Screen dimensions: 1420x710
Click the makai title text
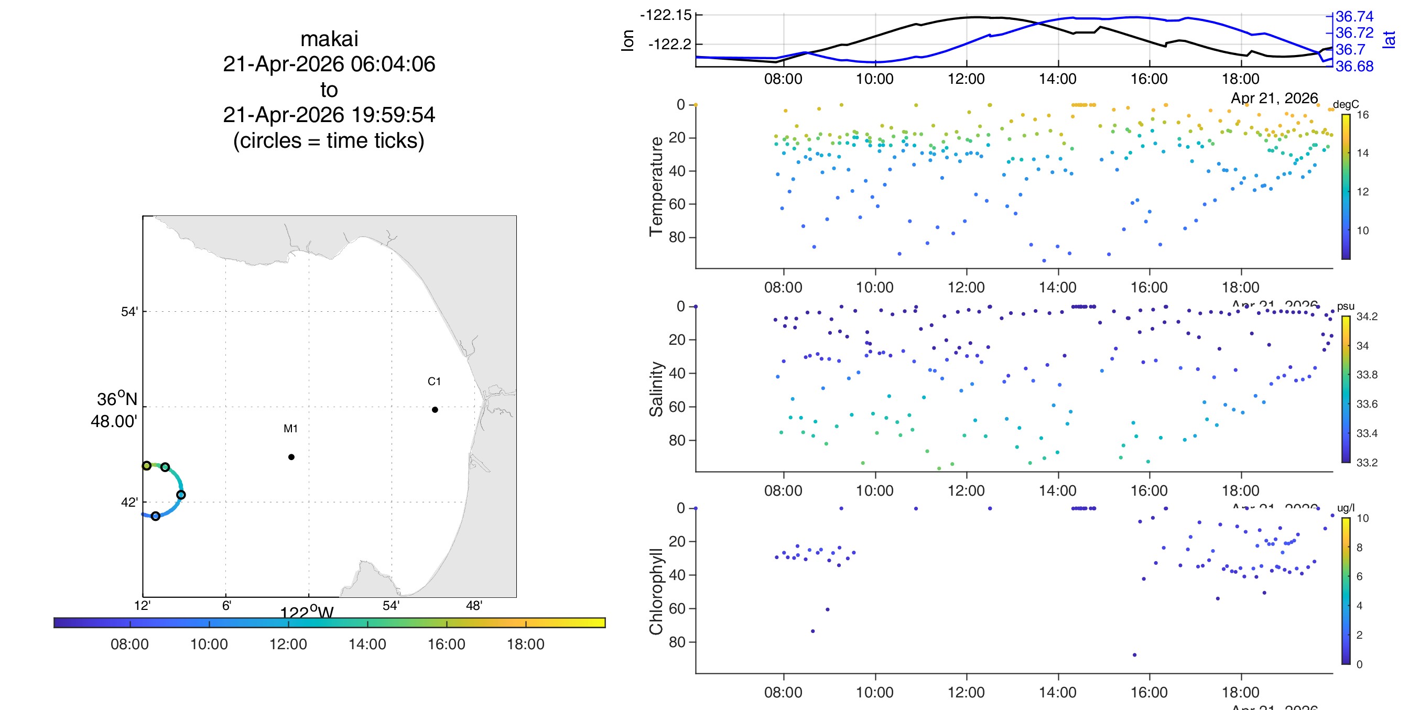329,39
